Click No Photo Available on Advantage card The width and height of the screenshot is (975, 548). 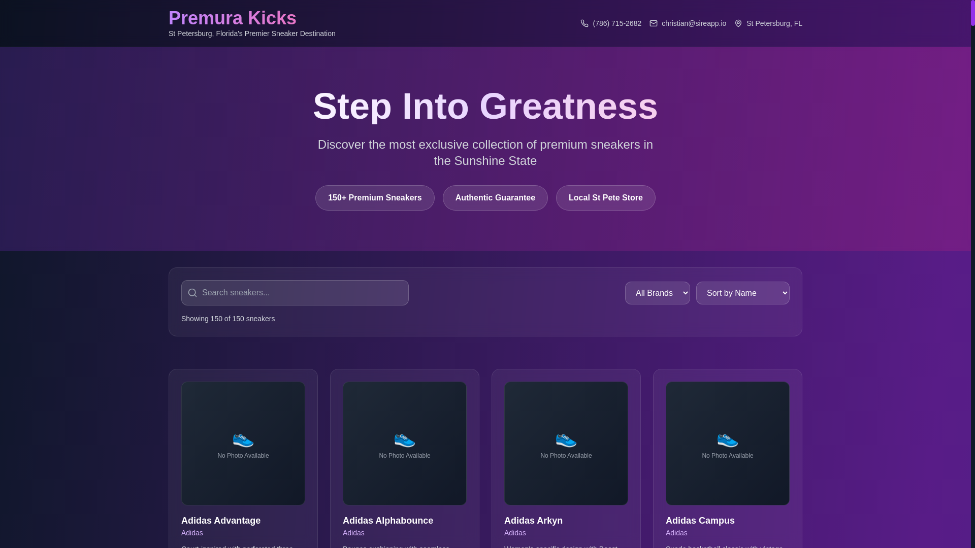(x=243, y=456)
